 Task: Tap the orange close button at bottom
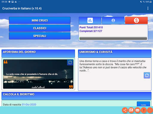(150, 110)
